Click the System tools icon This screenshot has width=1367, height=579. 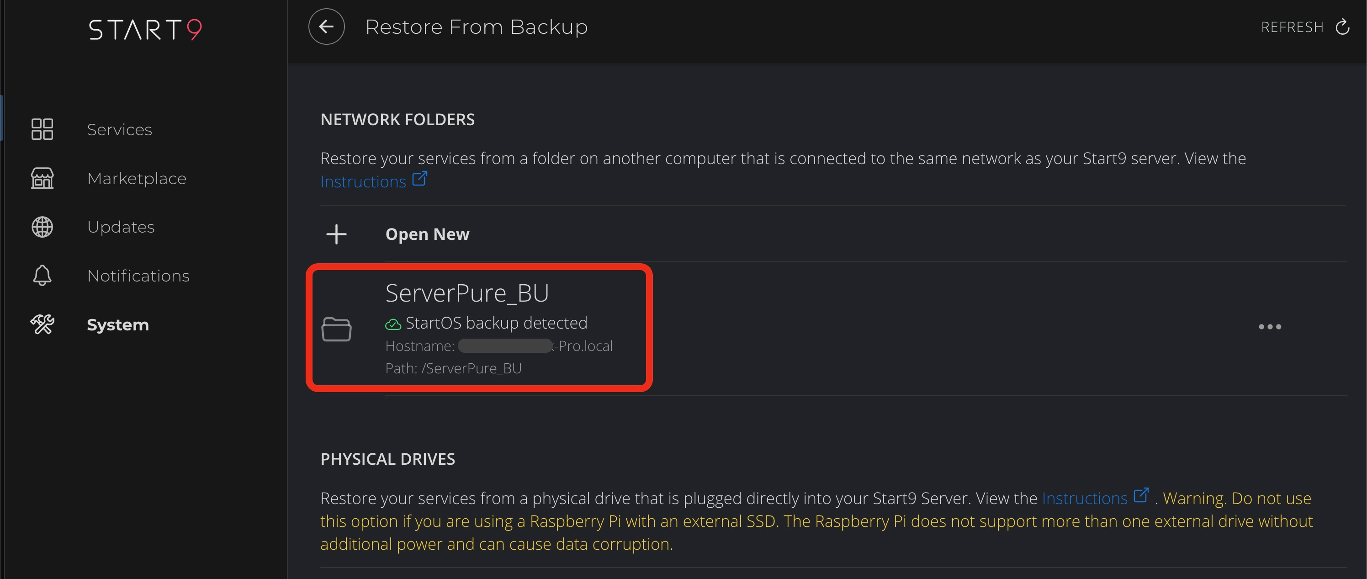click(42, 324)
